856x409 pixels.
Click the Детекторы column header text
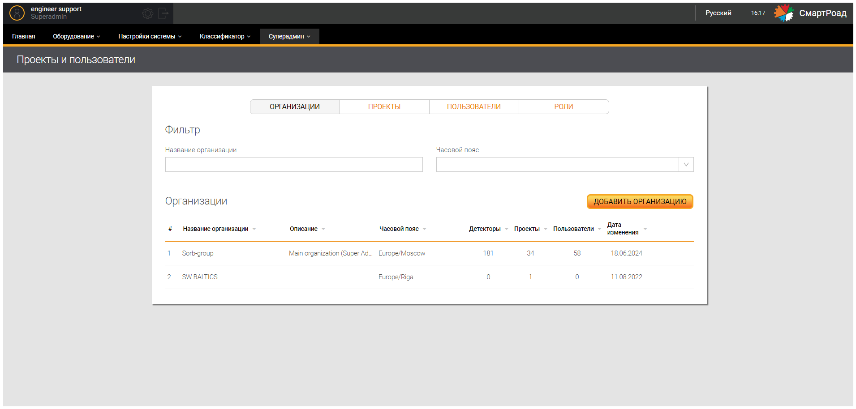(x=485, y=229)
